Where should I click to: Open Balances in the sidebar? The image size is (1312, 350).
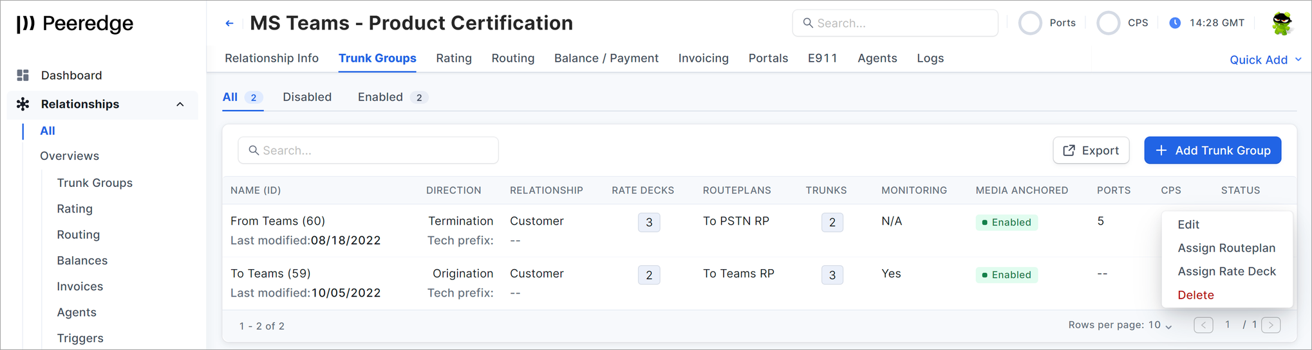tap(82, 261)
